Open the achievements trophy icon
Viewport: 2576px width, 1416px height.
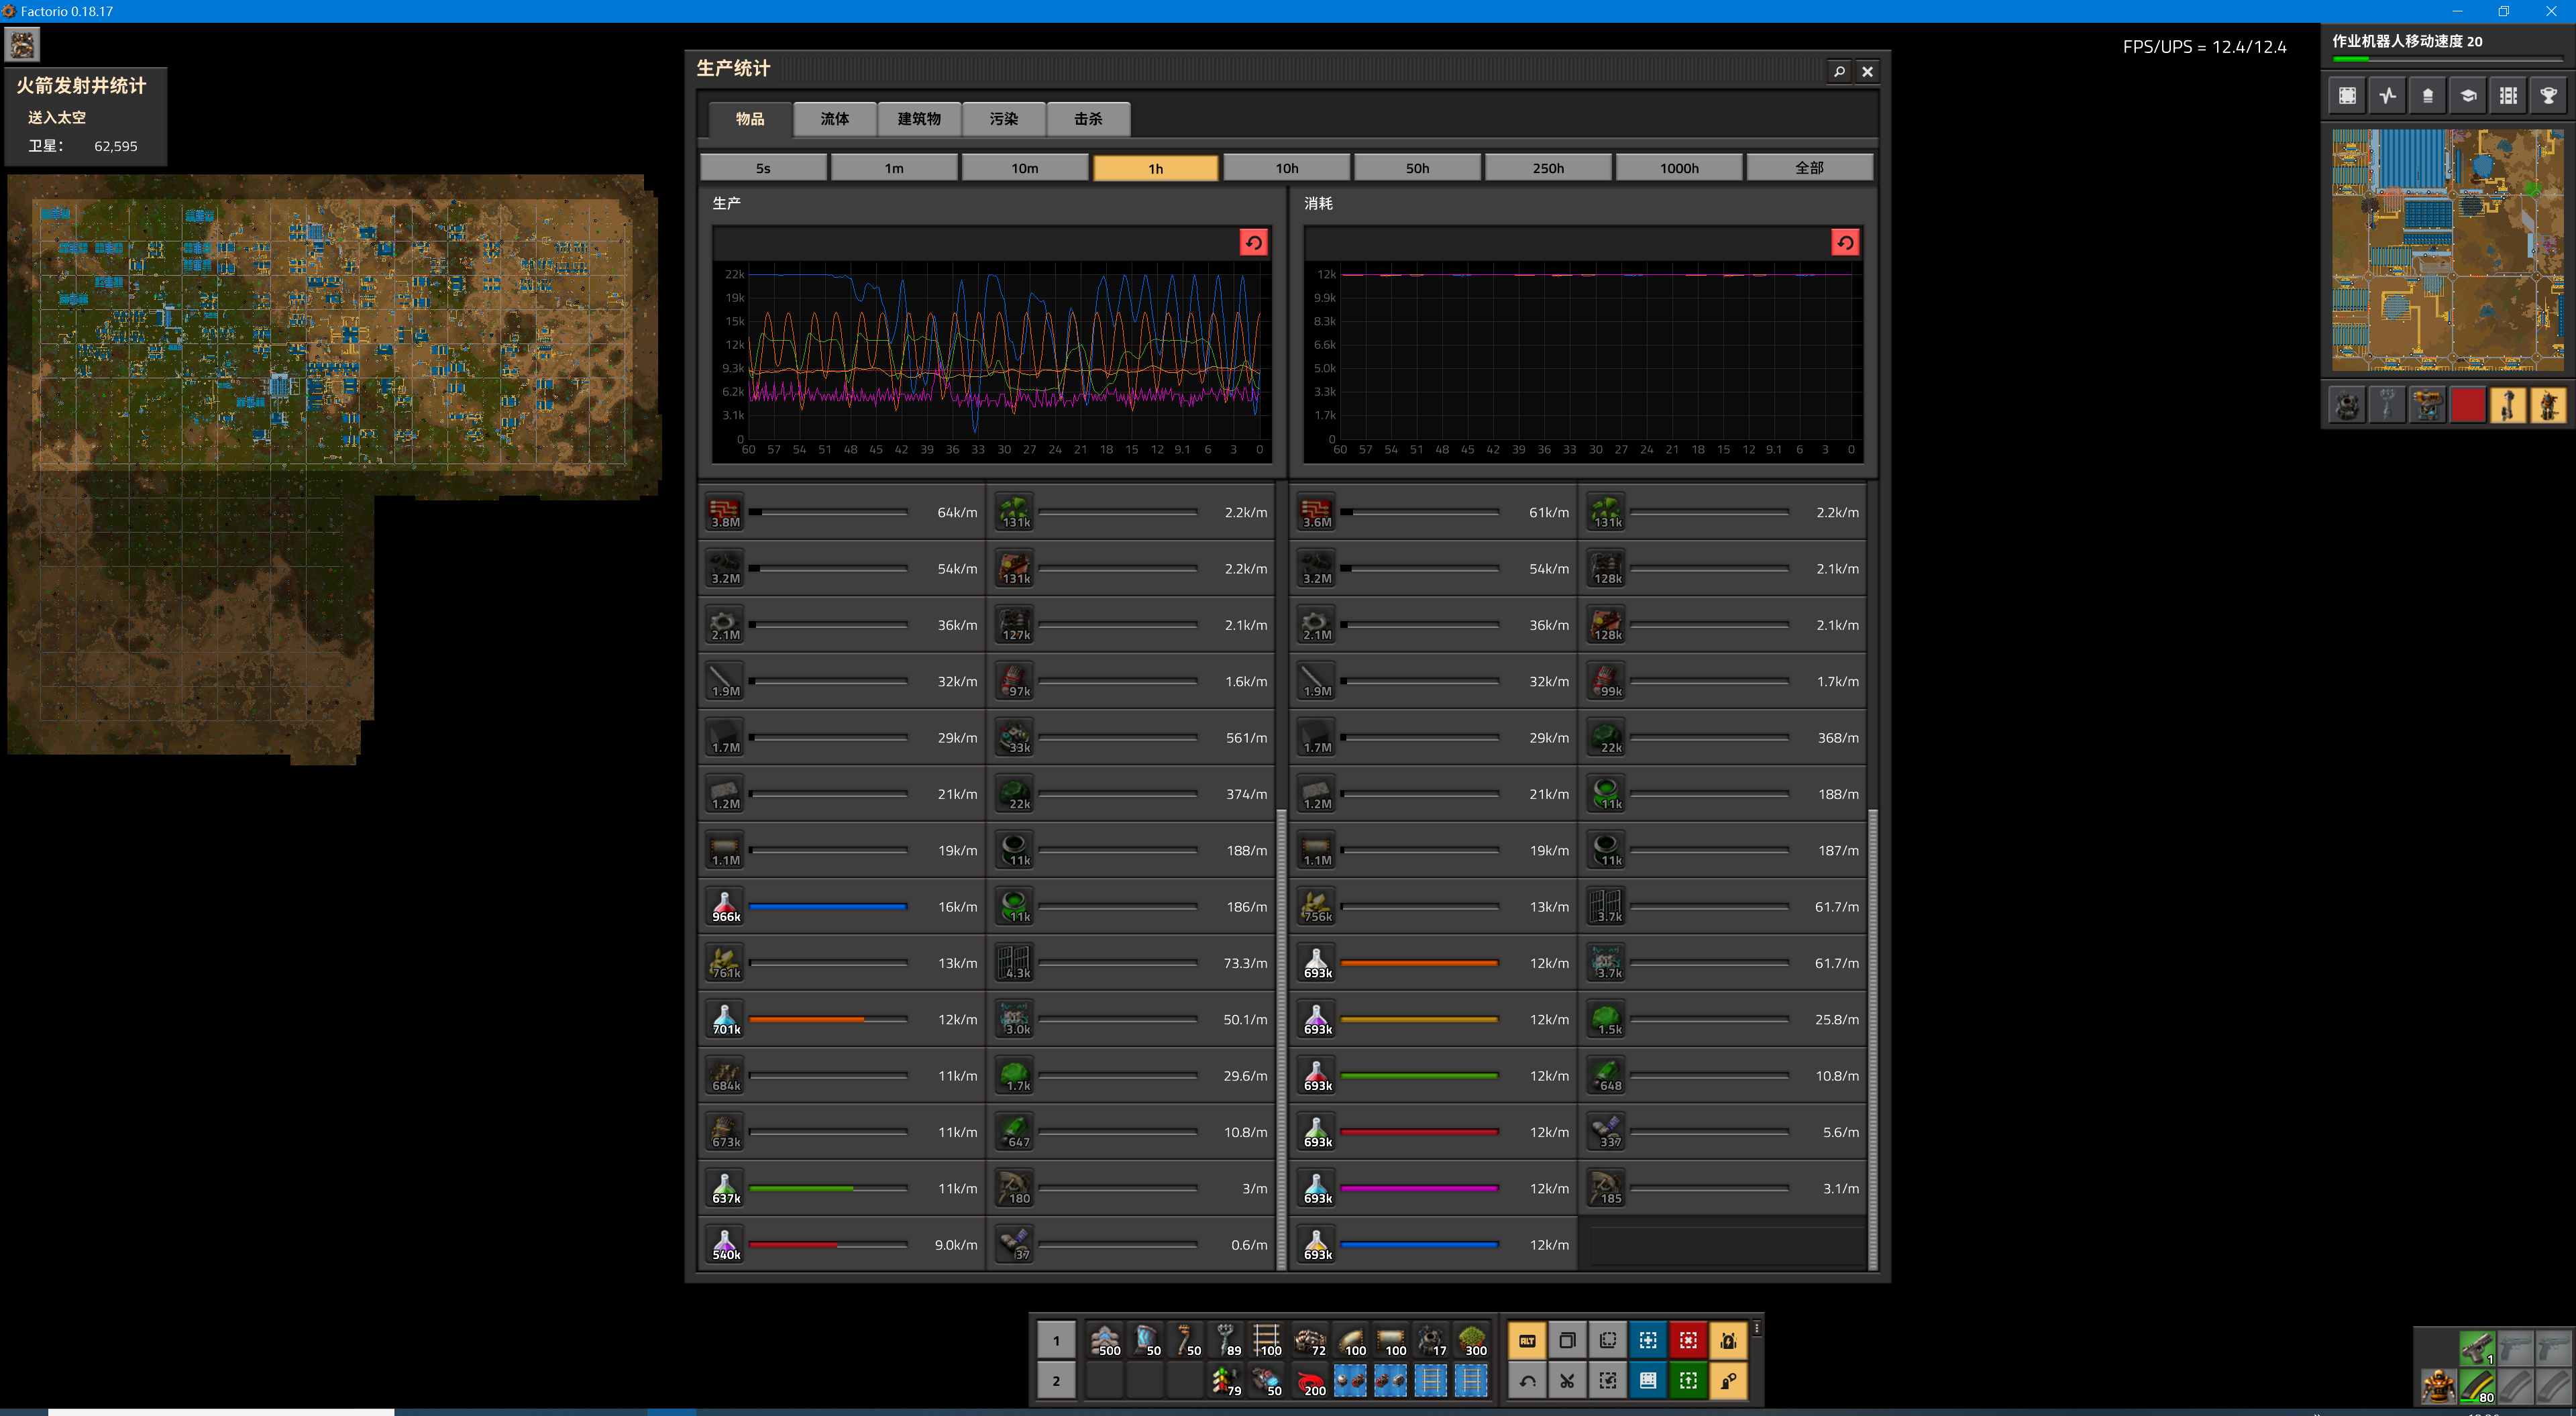2548,96
